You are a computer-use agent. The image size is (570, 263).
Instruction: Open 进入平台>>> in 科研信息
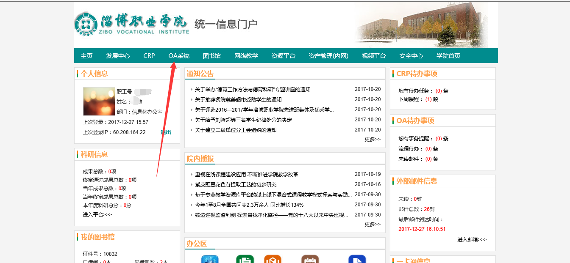click(97, 215)
